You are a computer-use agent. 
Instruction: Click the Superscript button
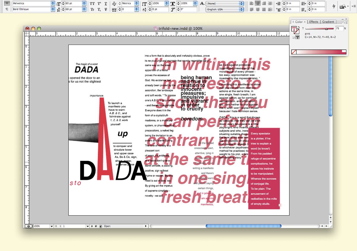(x=99, y=4)
